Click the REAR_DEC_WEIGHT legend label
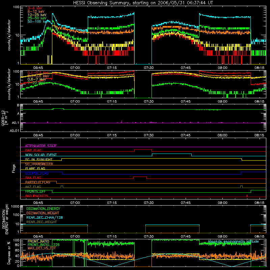Image resolution: width=270 pixels, height=270 pixels. point(42,222)
